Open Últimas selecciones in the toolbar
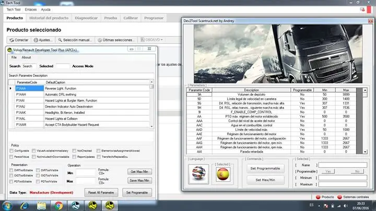 [116, 40]
